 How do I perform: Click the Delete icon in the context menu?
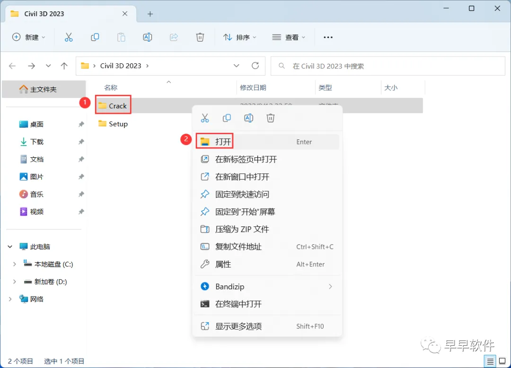(271, 118)
